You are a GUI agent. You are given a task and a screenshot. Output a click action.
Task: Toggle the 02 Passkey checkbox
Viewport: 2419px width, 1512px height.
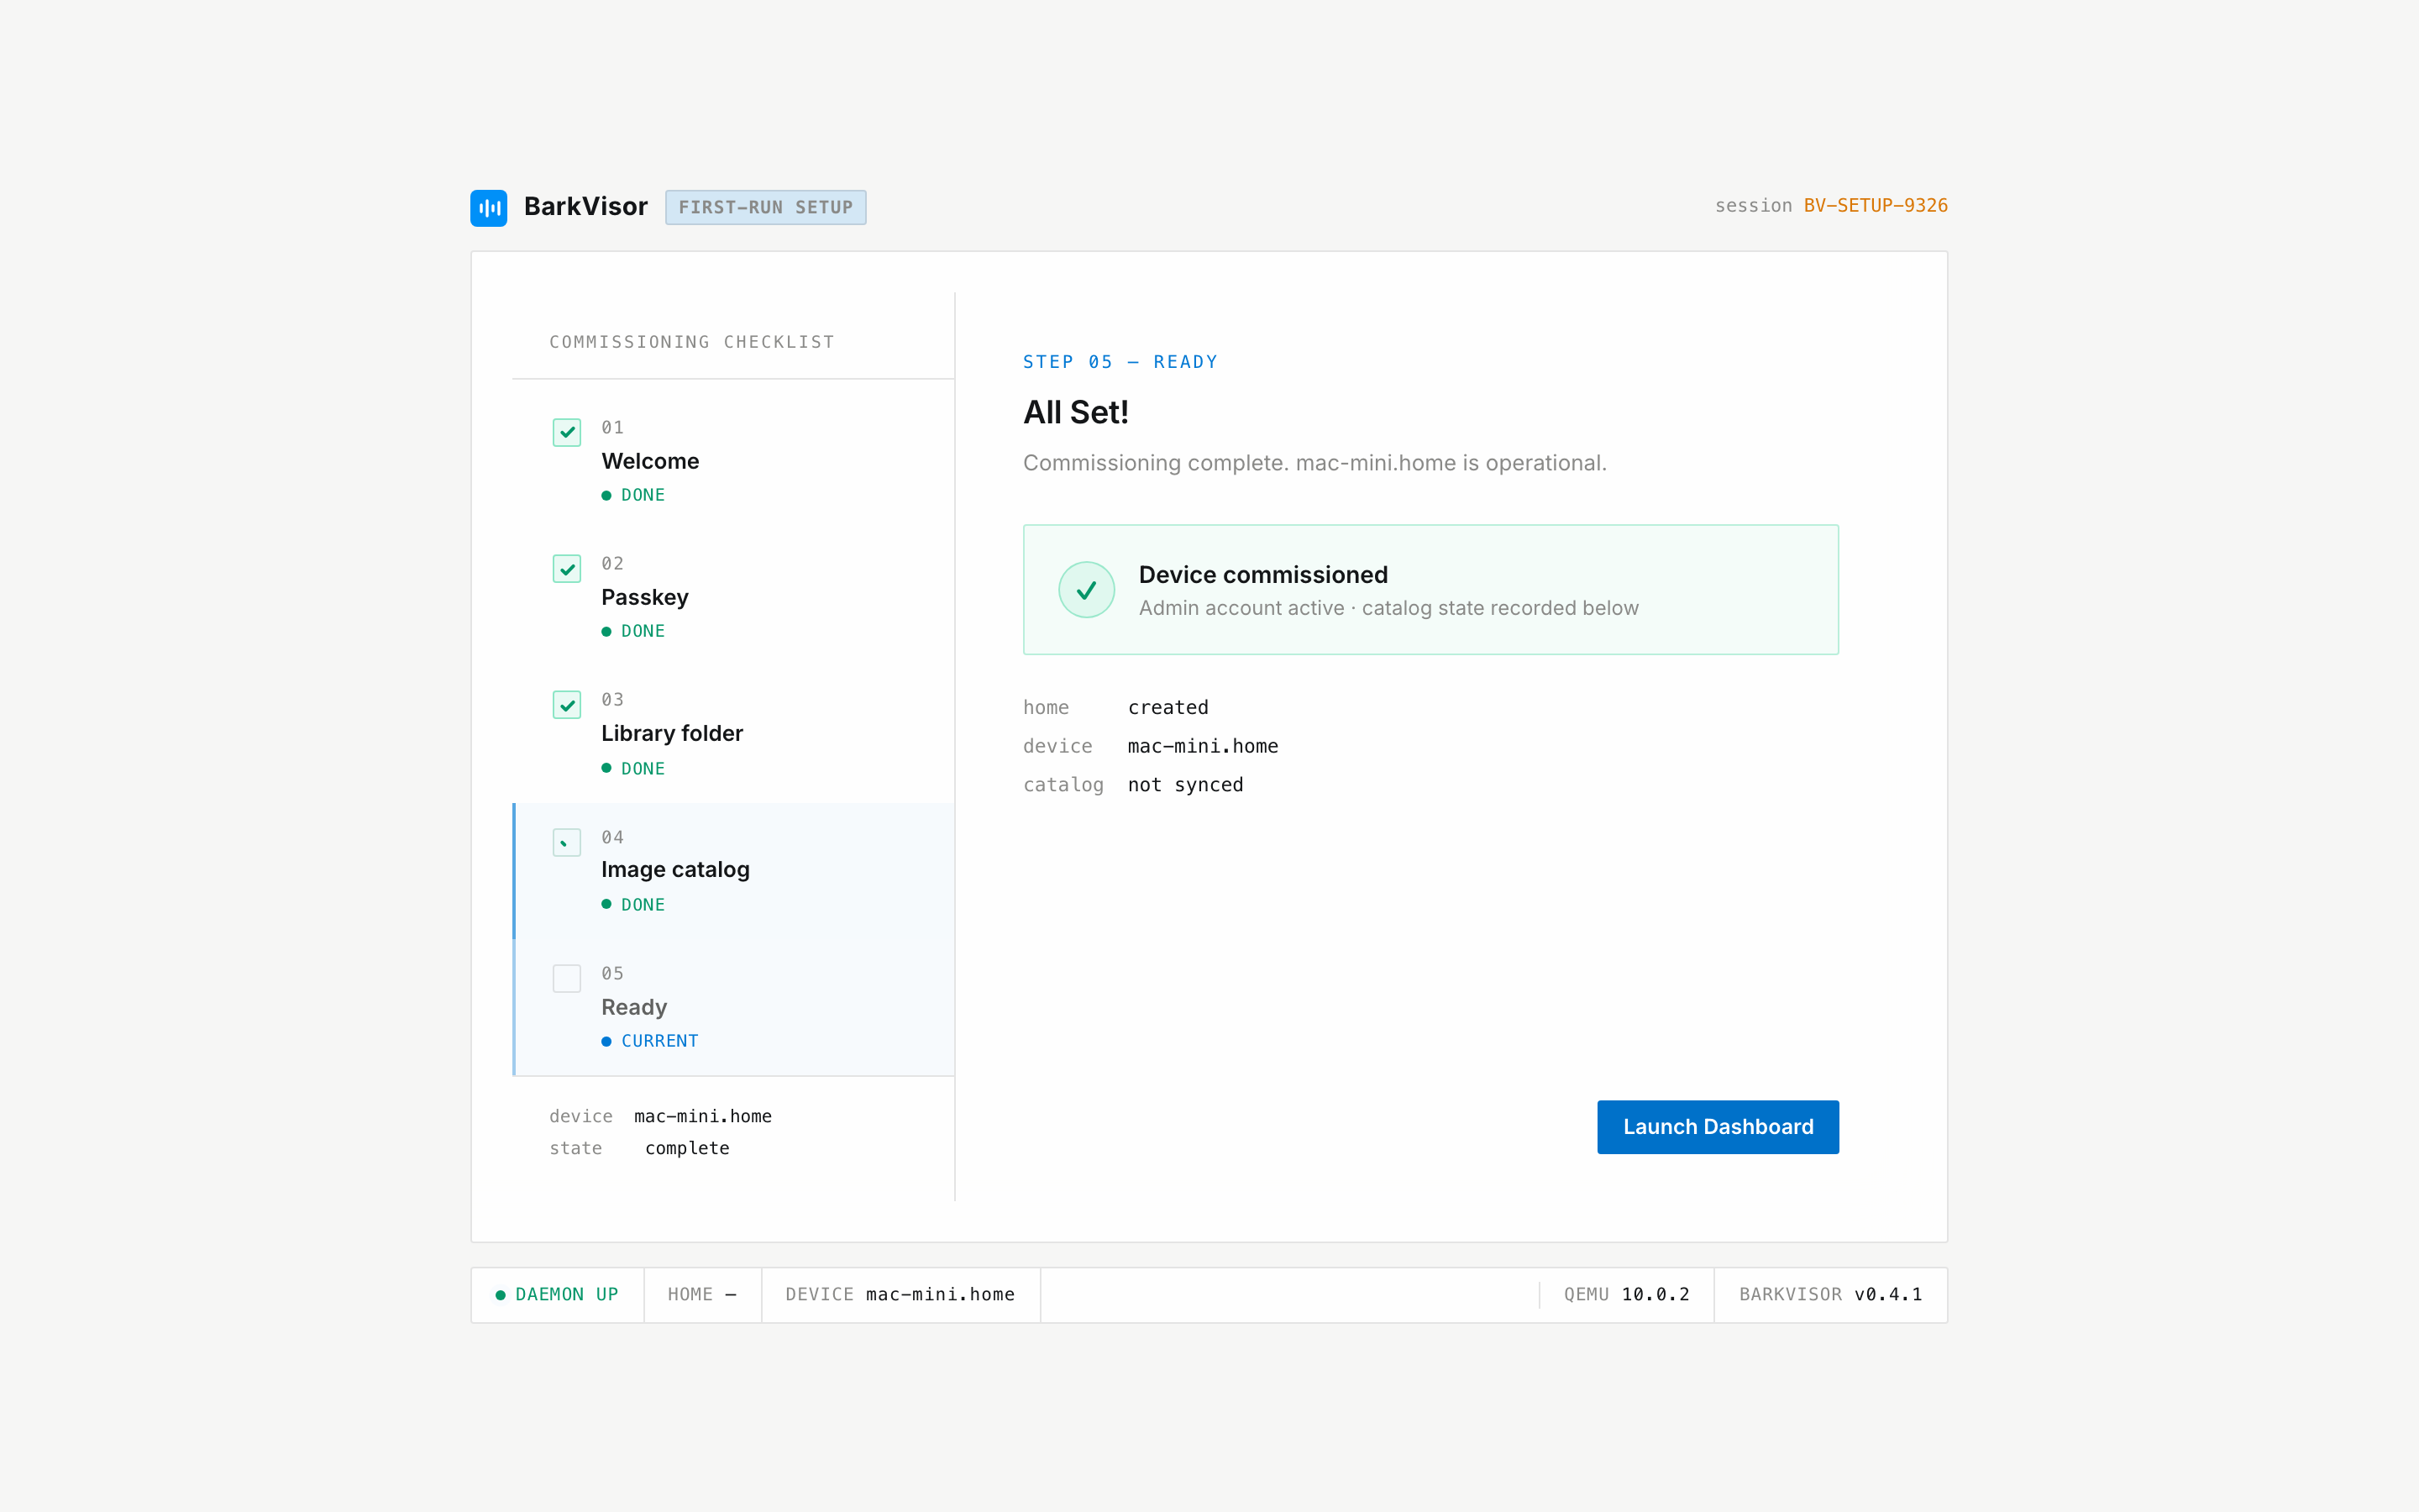pos(567,568)
